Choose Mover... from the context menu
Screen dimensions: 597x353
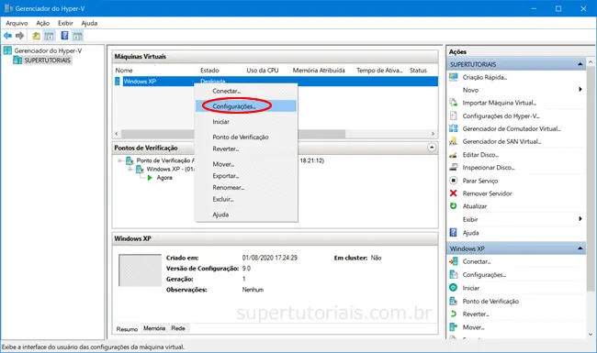pyautogui.click(x=246, y=164)
